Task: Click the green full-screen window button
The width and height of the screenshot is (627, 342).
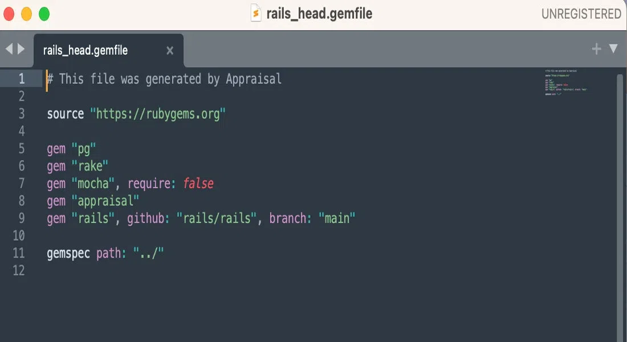Action: (x=44, y=14)
